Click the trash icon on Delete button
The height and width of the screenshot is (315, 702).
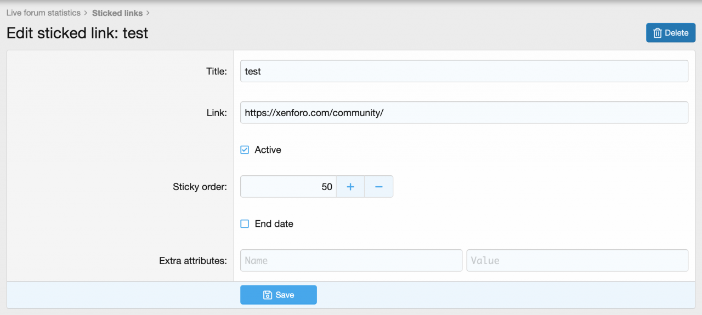pos(658,33)
